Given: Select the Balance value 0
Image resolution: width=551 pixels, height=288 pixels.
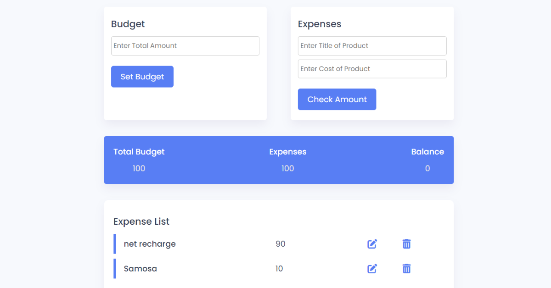Looking at the screenshot, I should tap(427, 168).
